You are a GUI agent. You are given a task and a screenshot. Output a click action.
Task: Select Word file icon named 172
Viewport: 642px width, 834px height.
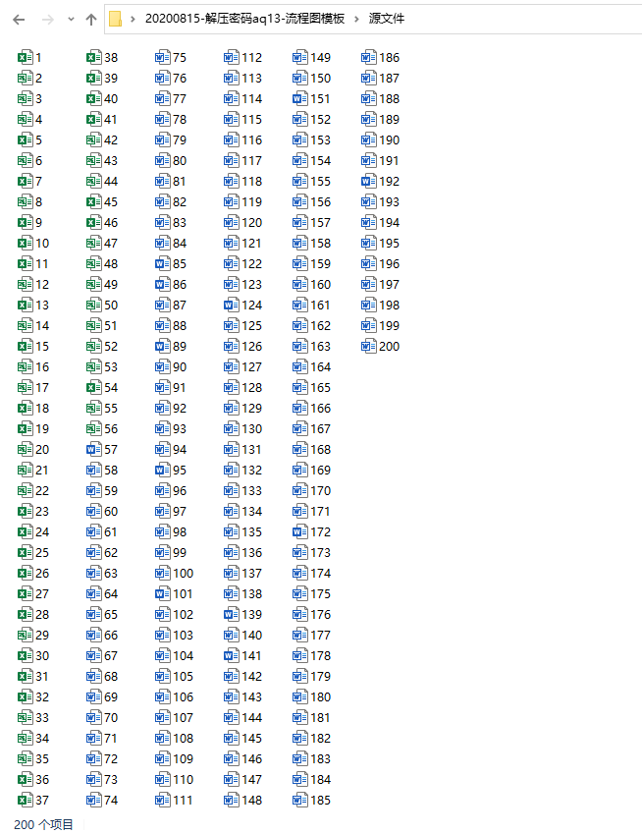click(x=299, y=531)
